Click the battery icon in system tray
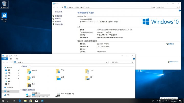The width and height of the screenshot is (184, 103). (160, 101)
